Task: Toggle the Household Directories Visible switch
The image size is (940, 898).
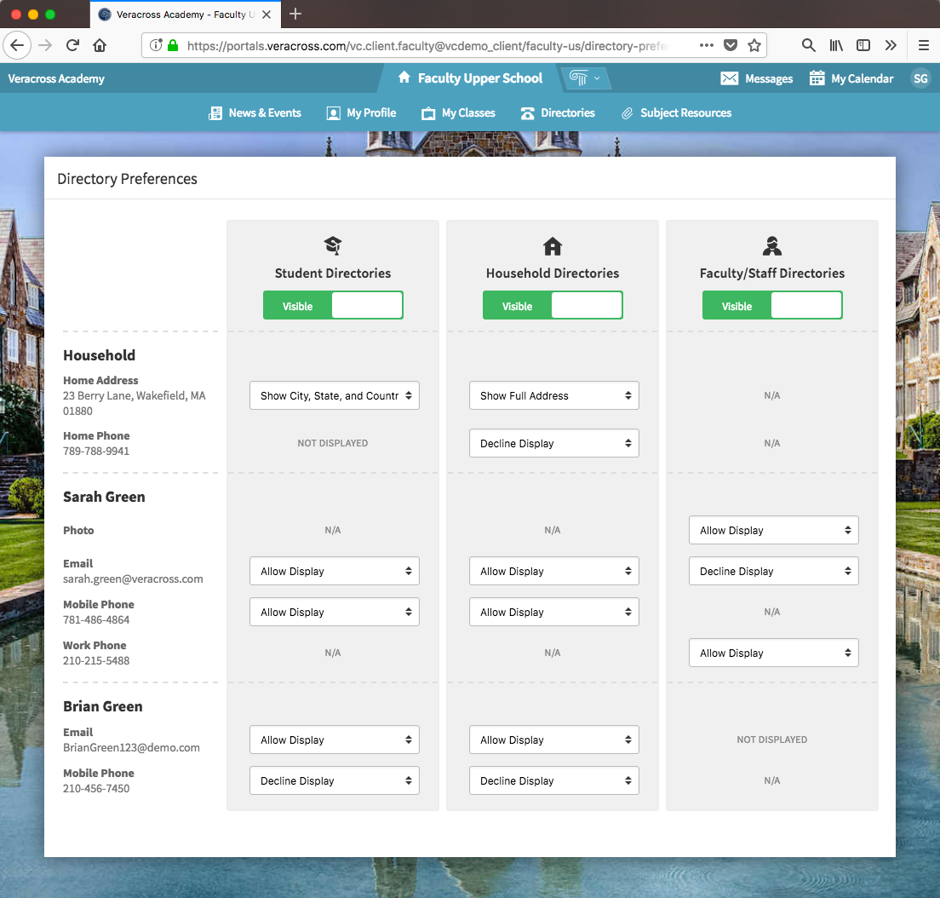Action: [x=553, y=305]
